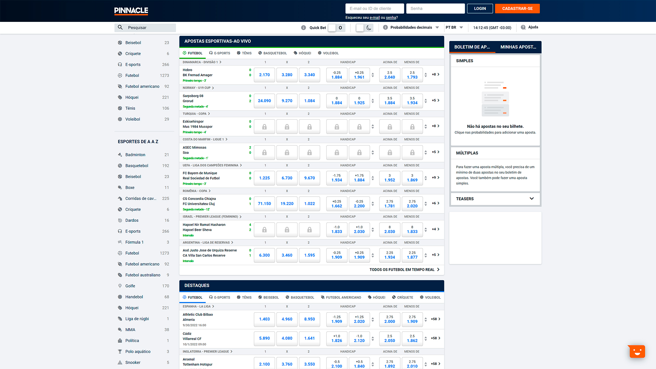Expand +58 markets for Athletic Club Bilbao

[x=436, y=319]
